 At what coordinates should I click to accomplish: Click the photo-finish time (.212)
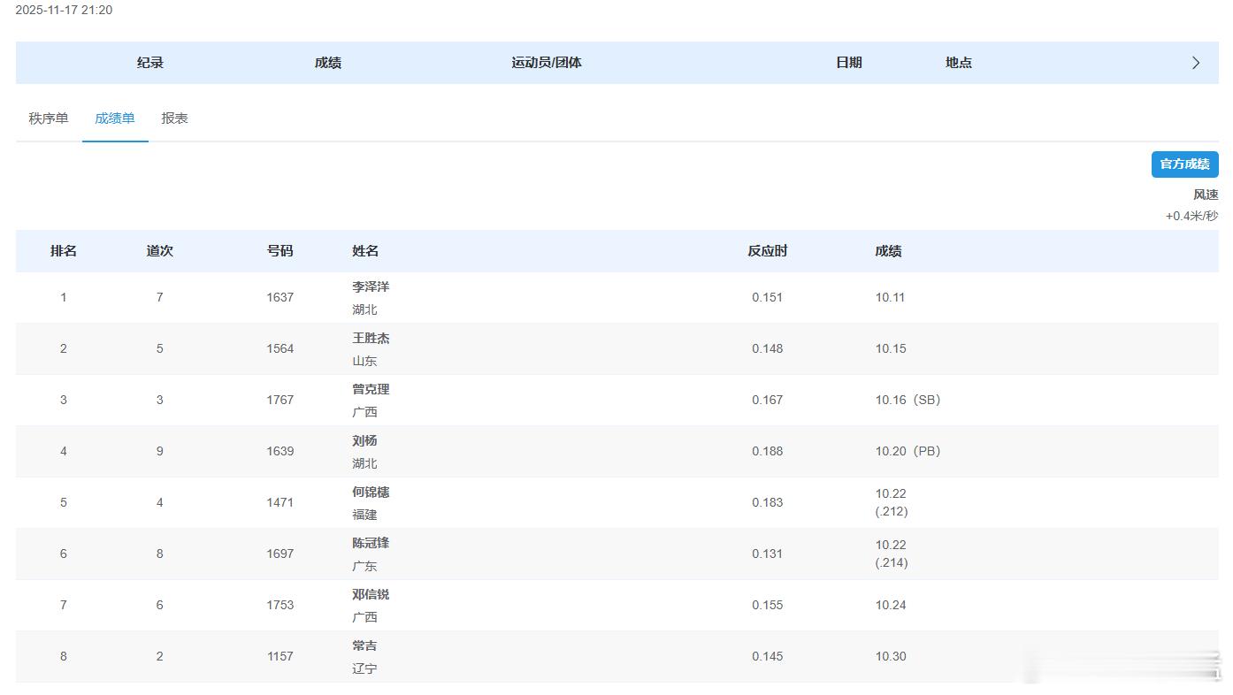892,511
